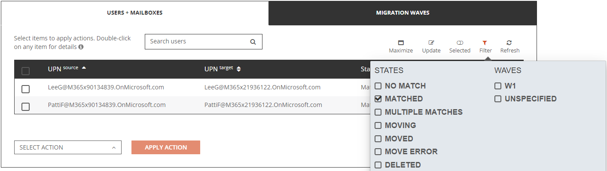Screen dimensions: 607x171
Task: Enable the No Match state filter
Action: (x=378, y=86)
